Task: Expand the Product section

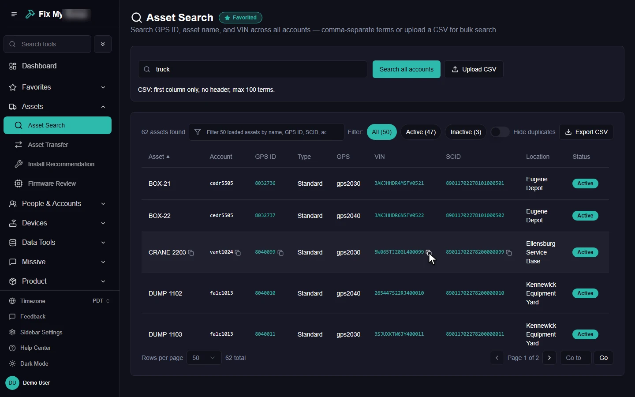Action: pyautogui.click(x=57, y=281)
